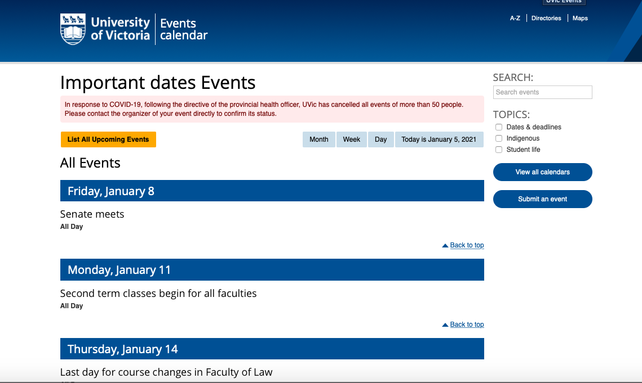The image size is (642, 383).
Task: Open Second term classes begin event
Action: [158, 294]
